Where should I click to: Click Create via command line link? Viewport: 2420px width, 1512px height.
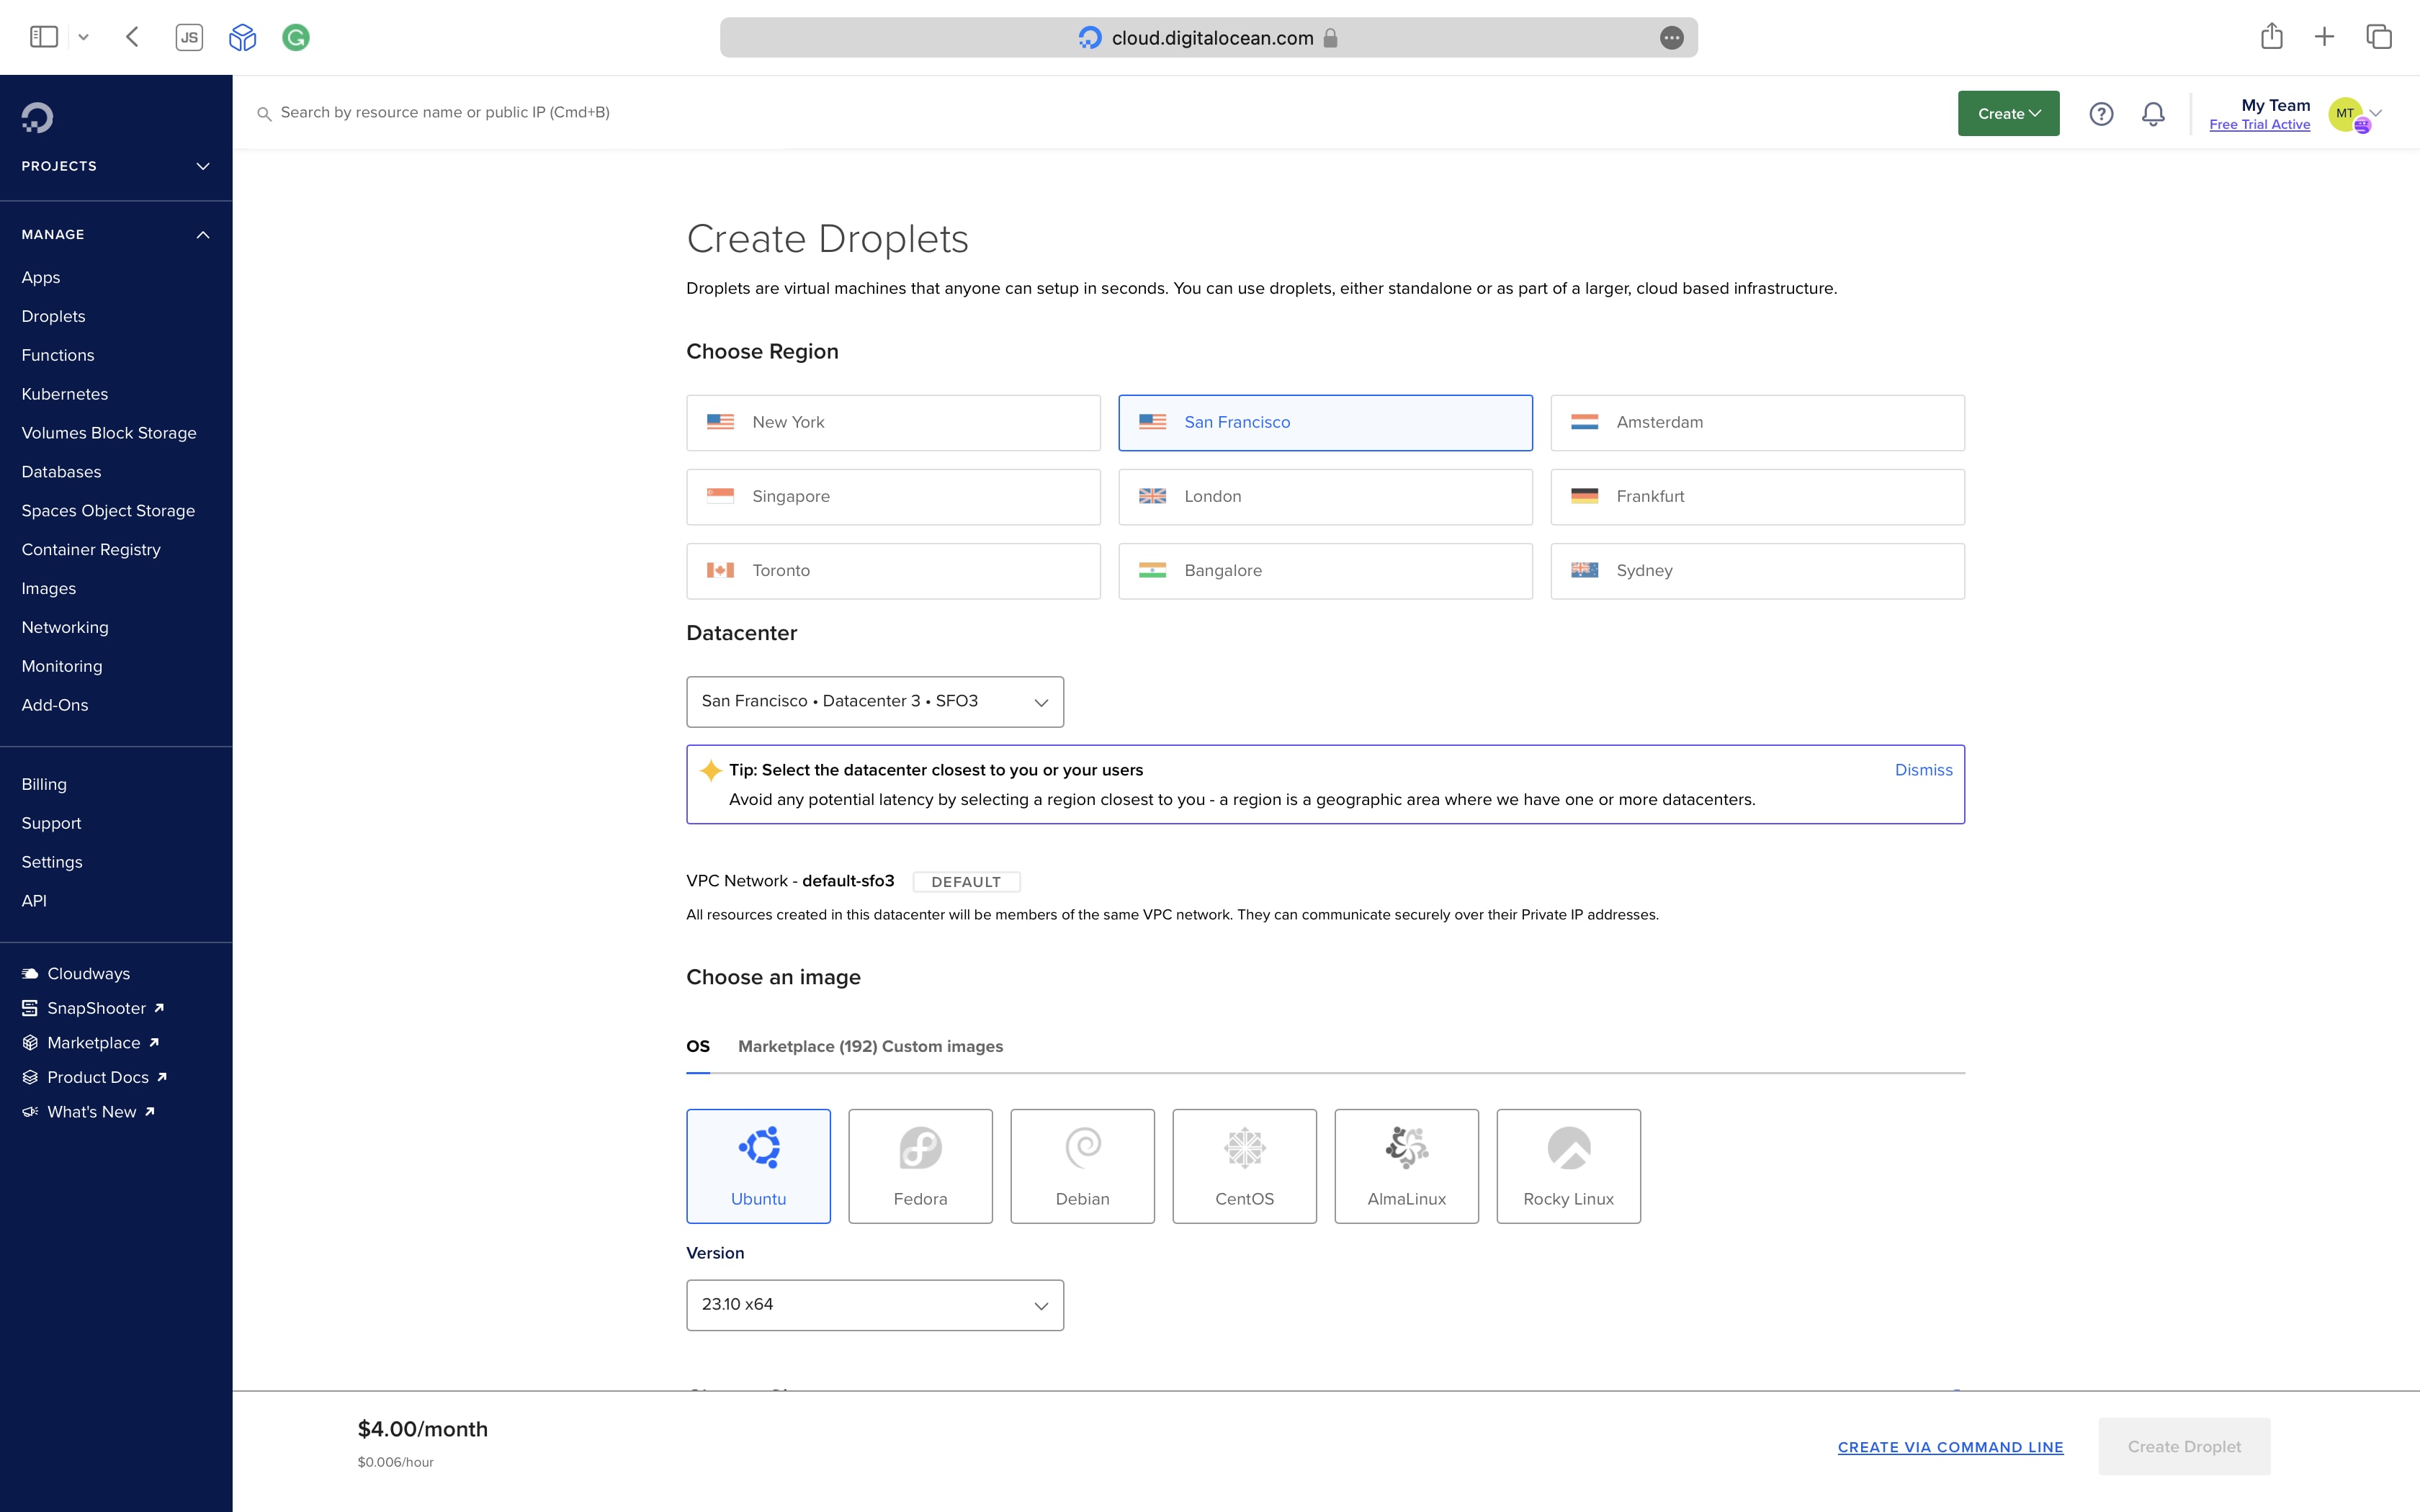tap(1950, 1447)
